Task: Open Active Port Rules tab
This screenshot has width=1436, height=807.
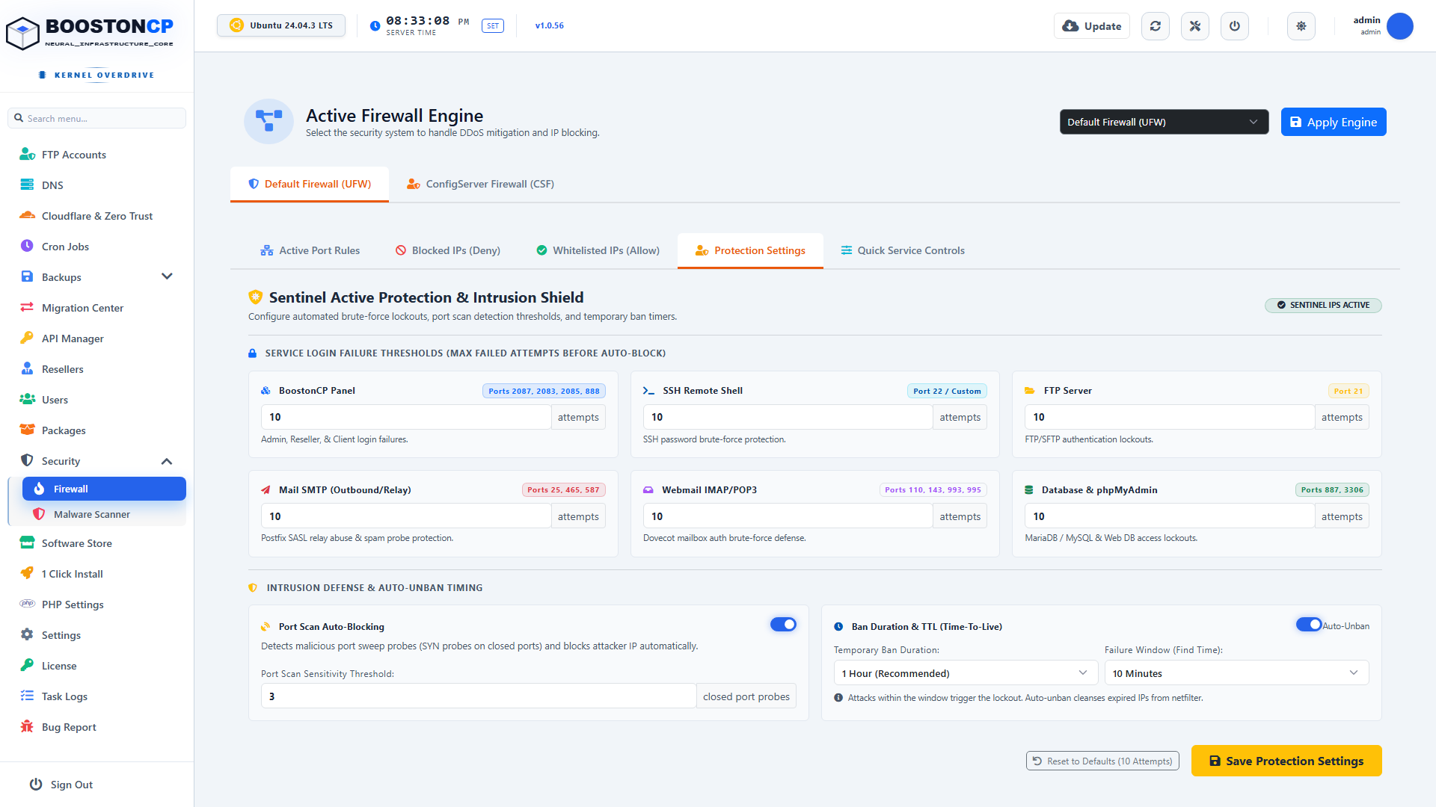Action: point(310,250)
